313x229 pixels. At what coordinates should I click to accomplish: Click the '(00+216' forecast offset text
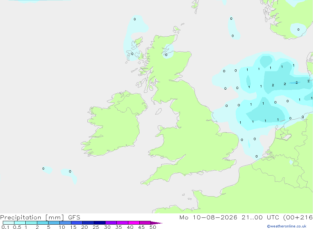pos(298,217)
